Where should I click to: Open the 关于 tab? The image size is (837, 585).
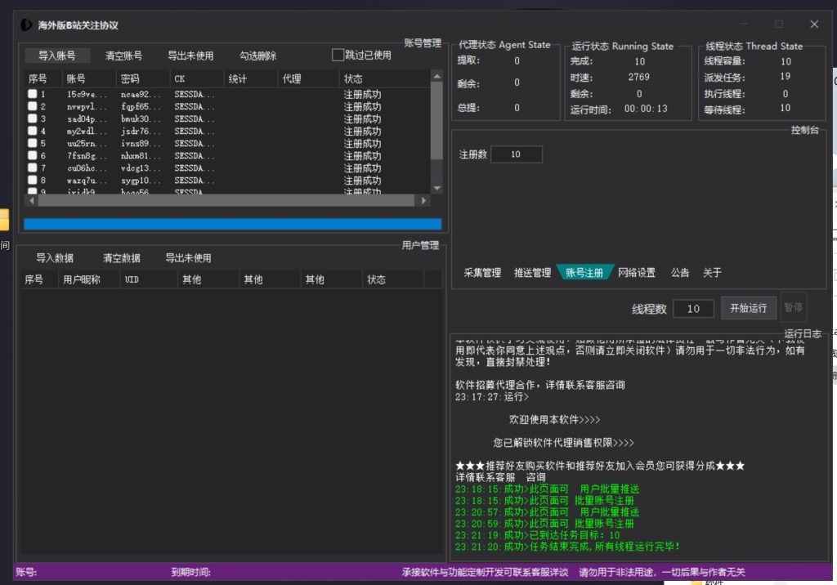point(712,273)
